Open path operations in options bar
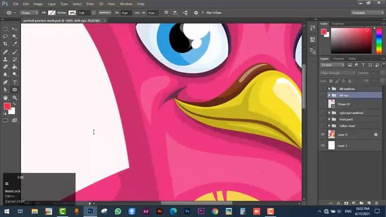Image resolution: width=386 pixels, height=217 pixels. (x=166, y=13)
